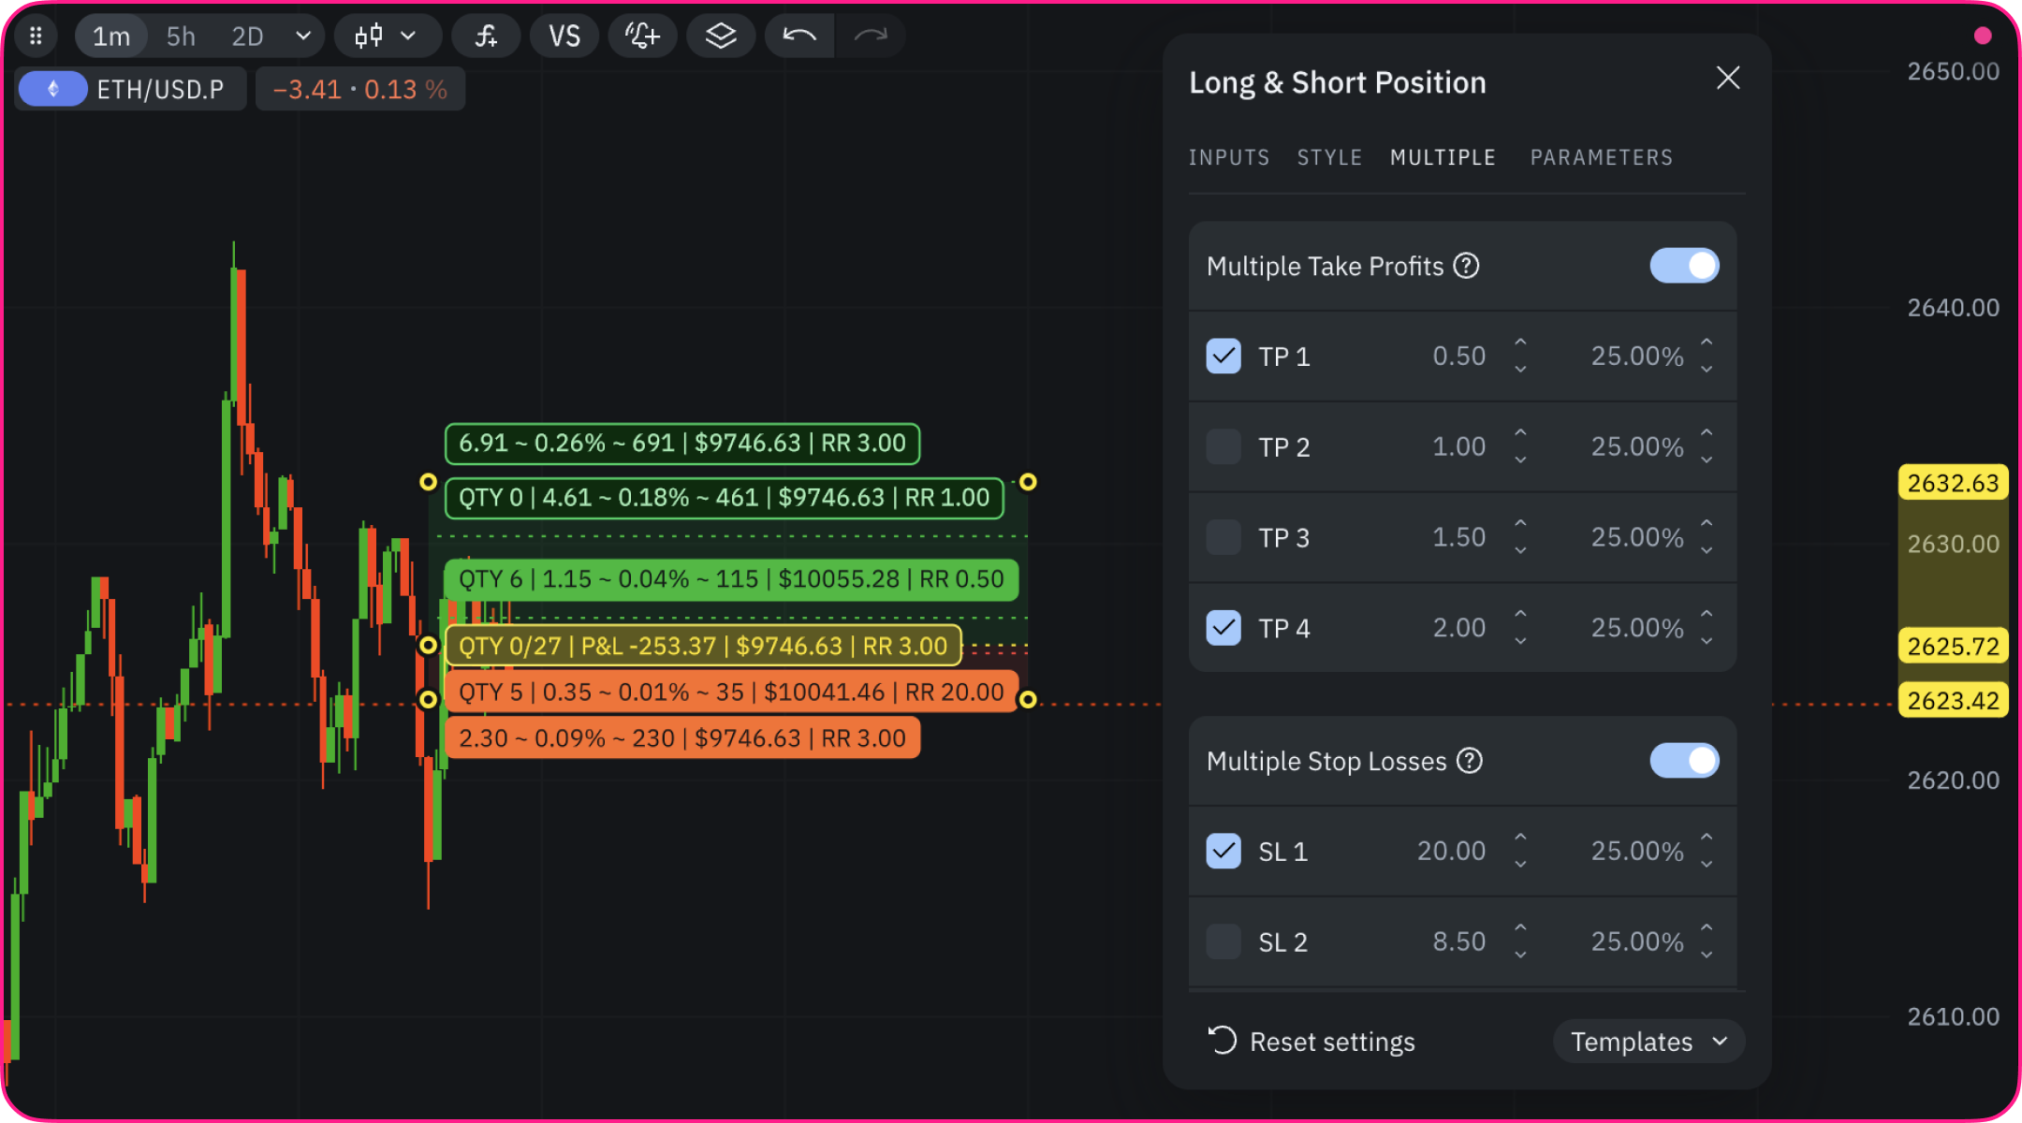The height and width of the screenshot is (1123, 2022).
Task: Open the Templates dropdown
Action: [x=1648, y=1043]
